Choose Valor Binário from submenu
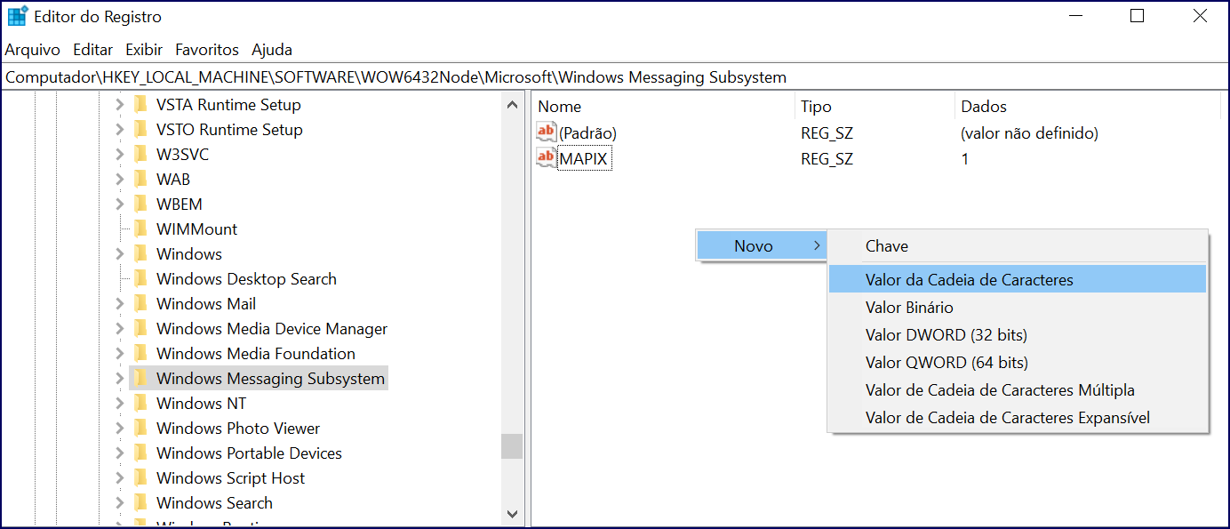Screen dimensions: 1230x529 click(1017, 308)
